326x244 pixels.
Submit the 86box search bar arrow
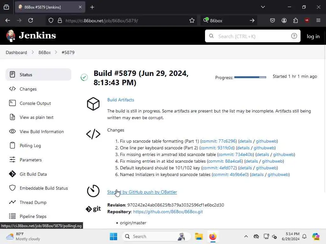pos(252,20)
